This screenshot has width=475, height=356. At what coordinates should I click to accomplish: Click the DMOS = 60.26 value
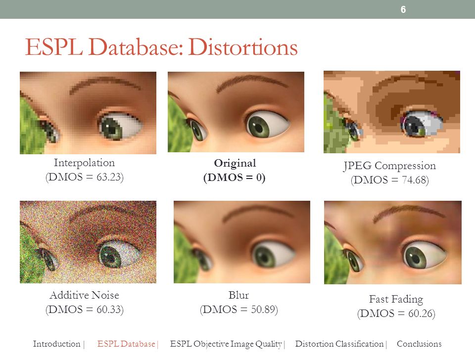pyautogui.click(x=396, y=313)
